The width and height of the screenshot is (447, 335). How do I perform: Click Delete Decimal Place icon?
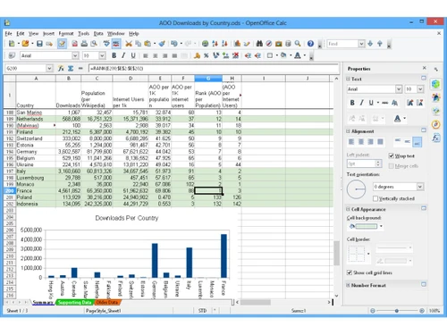(235, 55)
